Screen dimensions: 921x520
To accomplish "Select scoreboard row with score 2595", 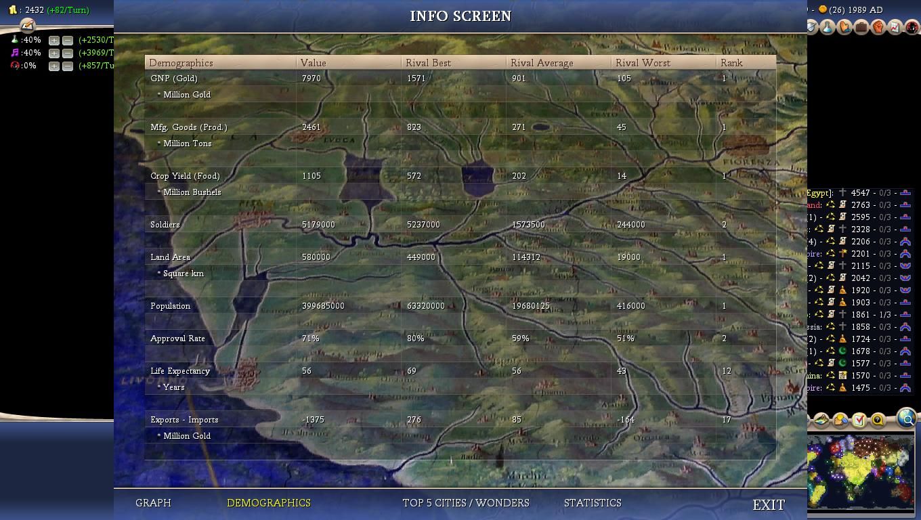I will tap(860, 217).
